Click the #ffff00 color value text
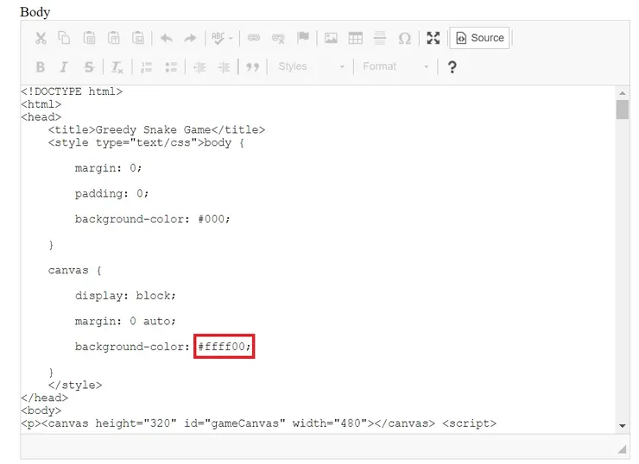This screenshot has height=464, width=639. point(225,347)
